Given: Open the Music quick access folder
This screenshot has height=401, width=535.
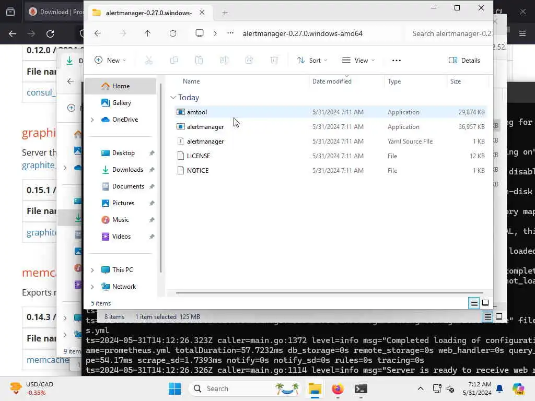Looking at the screenshot, I should point(120,220).
